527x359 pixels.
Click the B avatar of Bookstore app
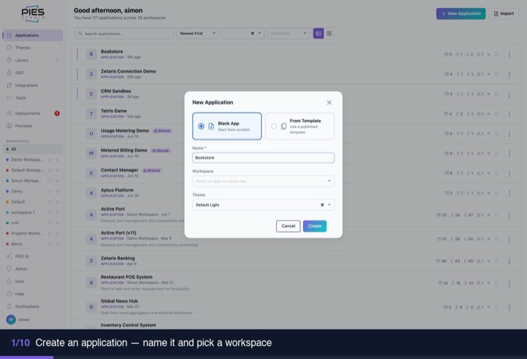click(91, 54)
